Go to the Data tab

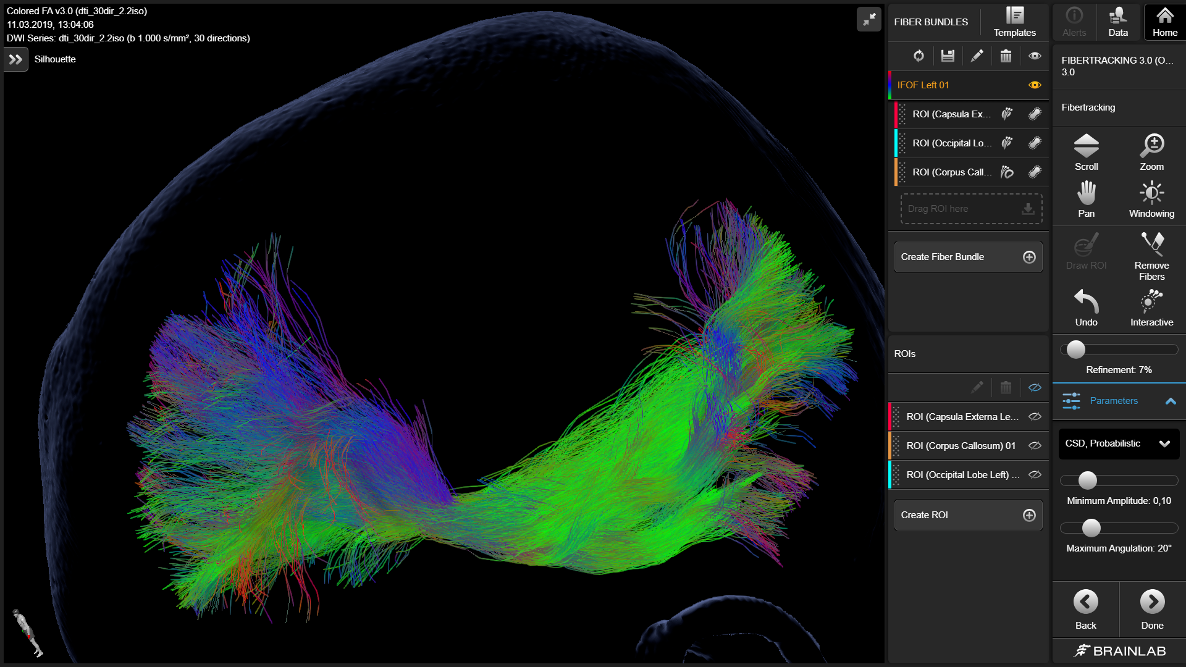pyautogui.click(x=1117, y=22)
